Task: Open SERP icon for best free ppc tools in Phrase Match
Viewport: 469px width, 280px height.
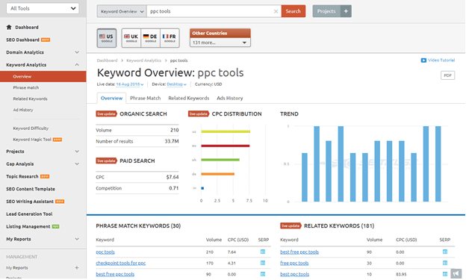Action: point(263,274)
